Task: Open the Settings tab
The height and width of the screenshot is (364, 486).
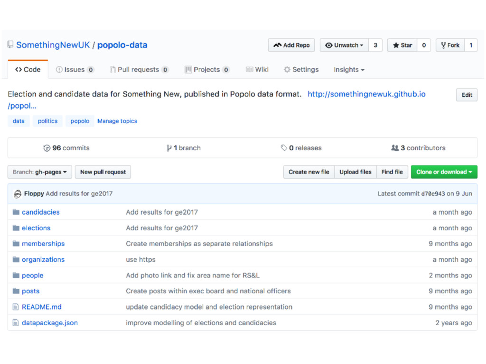Action: pos(301,70)
